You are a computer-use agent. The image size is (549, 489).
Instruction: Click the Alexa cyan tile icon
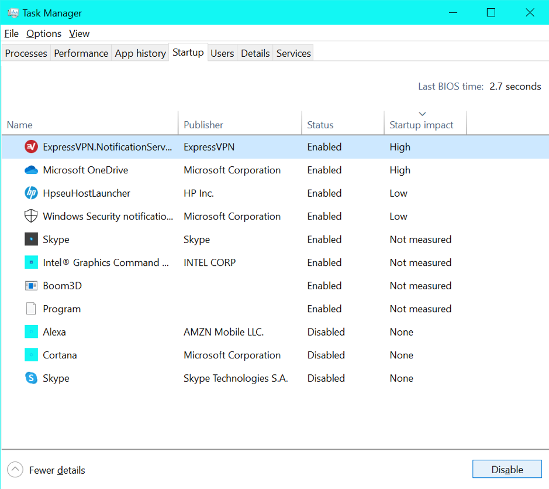(x=31, y=332)
